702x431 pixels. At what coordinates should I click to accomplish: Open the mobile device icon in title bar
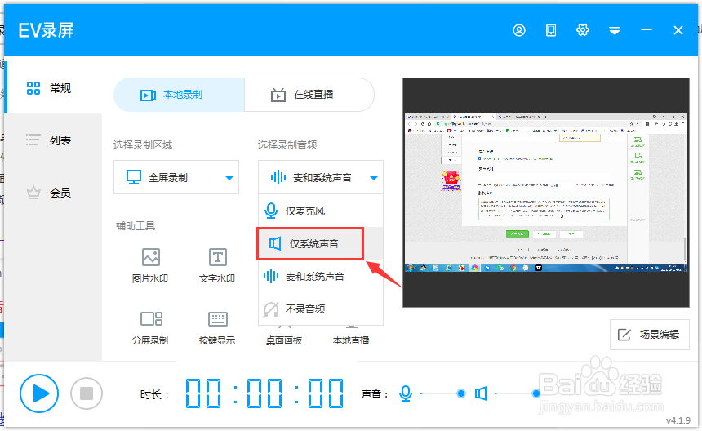551,30
